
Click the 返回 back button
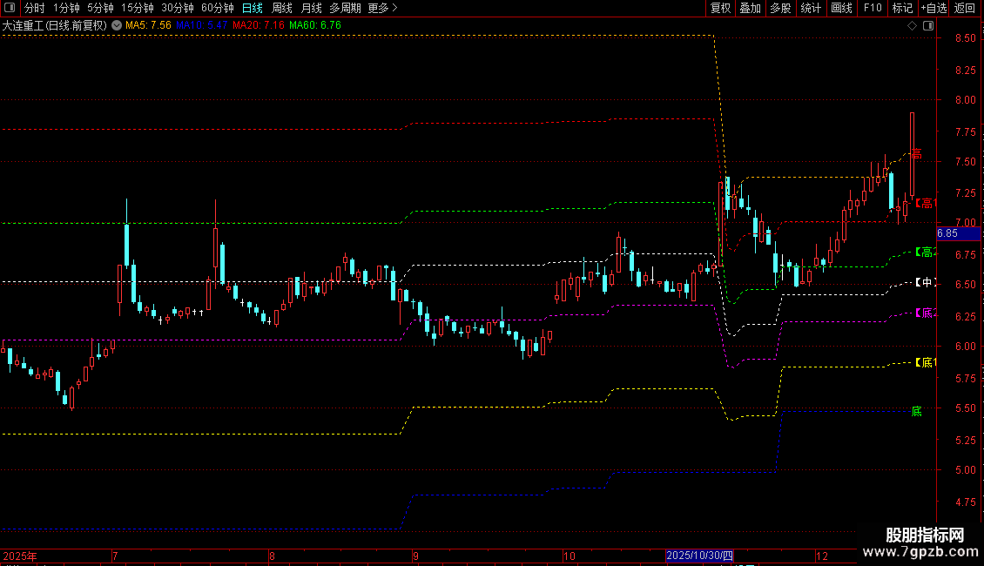[x=965, y=8]
